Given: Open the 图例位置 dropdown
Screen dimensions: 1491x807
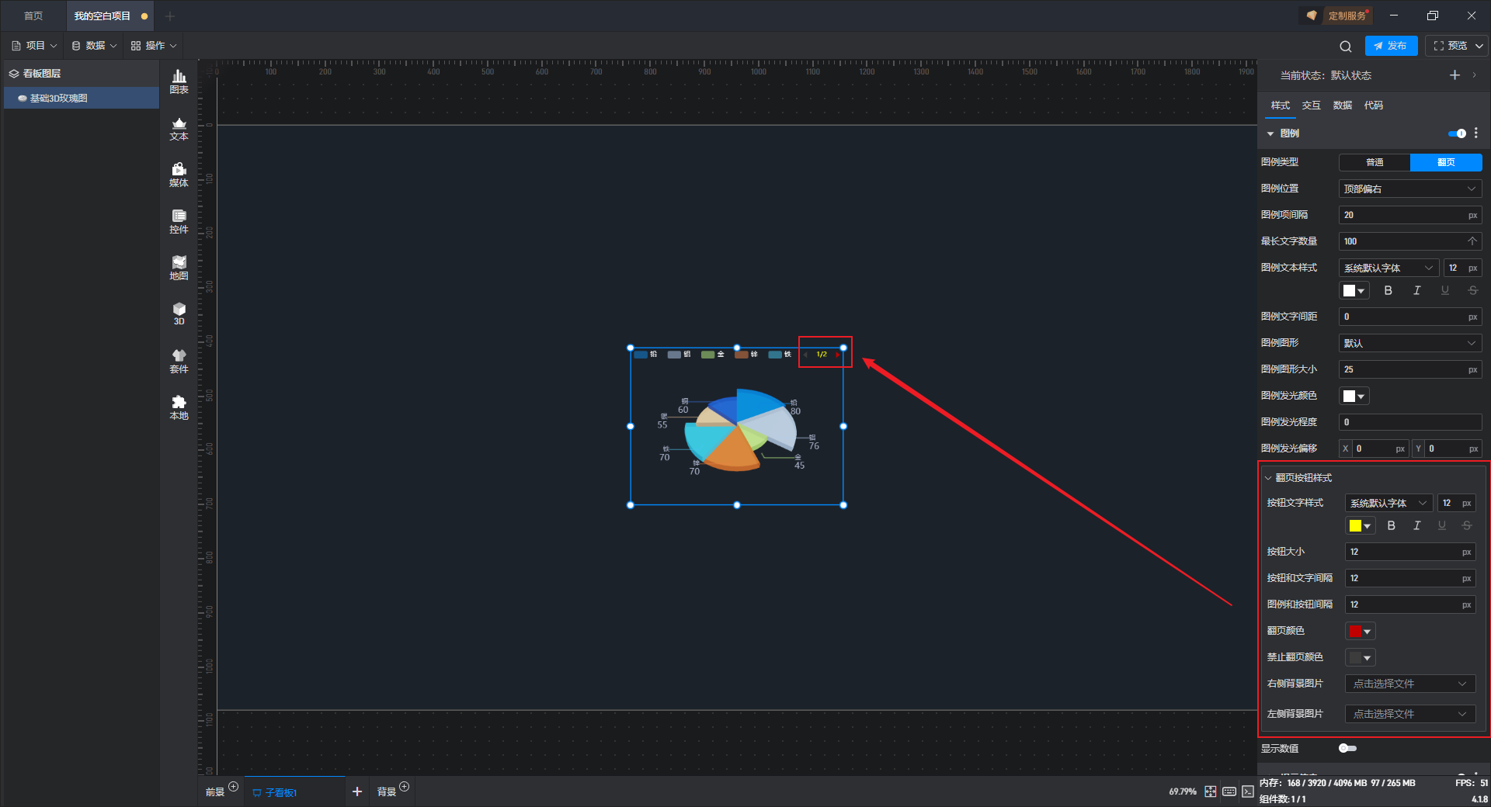Looking at the screenshot, I should coord(1410,189).
